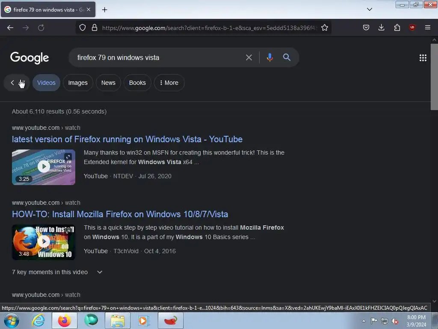Reload the current page
This screenshot has width=438, height=329.
(x=41, y=28)
